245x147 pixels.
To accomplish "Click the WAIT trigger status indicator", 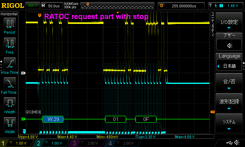I will (33, 6).
